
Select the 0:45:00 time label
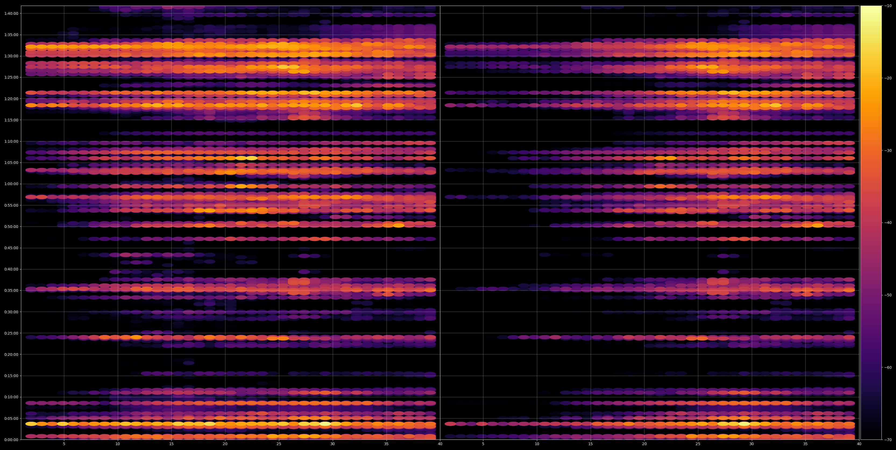click(11, 248)
